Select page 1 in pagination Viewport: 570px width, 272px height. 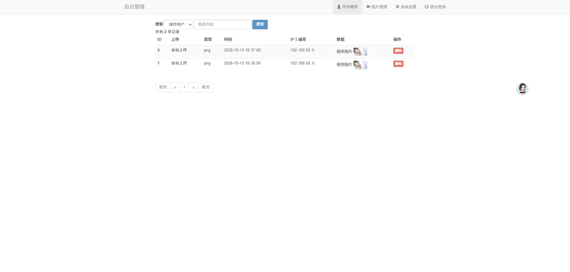[x=184, y=87]
